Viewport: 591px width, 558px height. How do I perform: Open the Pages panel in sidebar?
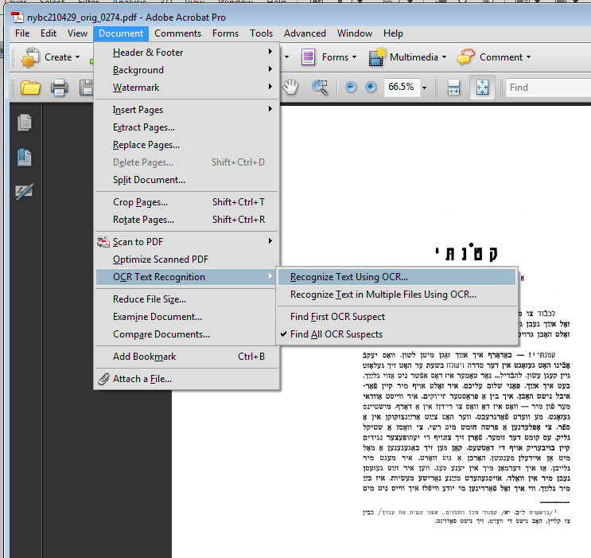tap(25, 123)
